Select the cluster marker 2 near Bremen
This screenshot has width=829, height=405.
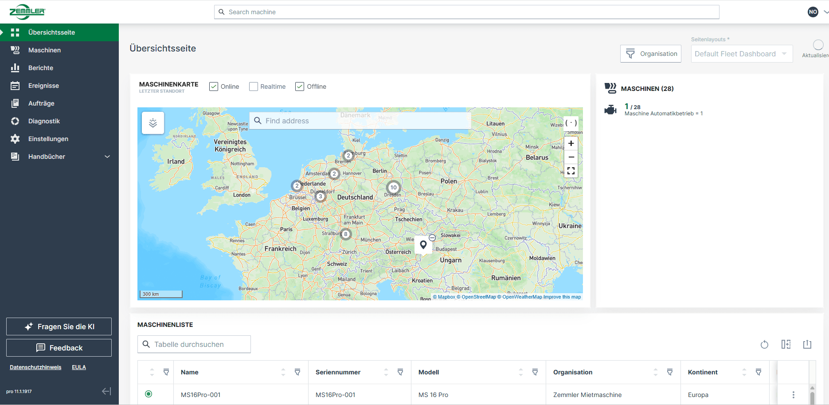click(348, 155)
